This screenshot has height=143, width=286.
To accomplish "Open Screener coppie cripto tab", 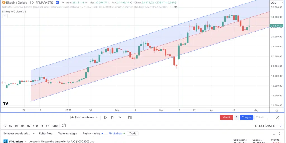I will pos(17,134).
